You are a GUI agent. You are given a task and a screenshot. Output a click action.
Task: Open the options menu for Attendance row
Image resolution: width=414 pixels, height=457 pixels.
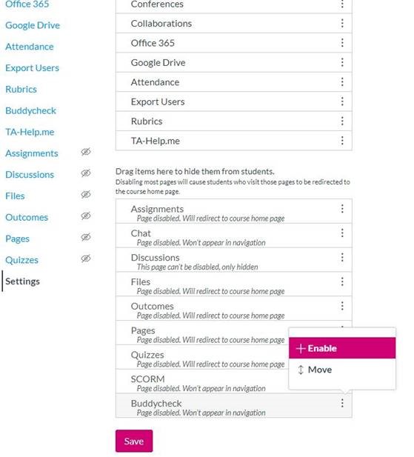342,82
